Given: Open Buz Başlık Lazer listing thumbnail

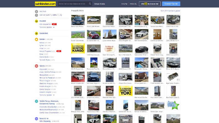Looking at the screenshot, I should click(173, 91).
